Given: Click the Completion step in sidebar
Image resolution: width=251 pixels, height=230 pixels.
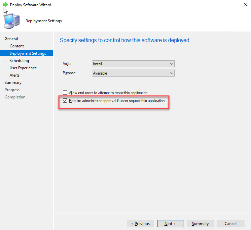Looking at the screenshot, I should (x=15, y=97).
